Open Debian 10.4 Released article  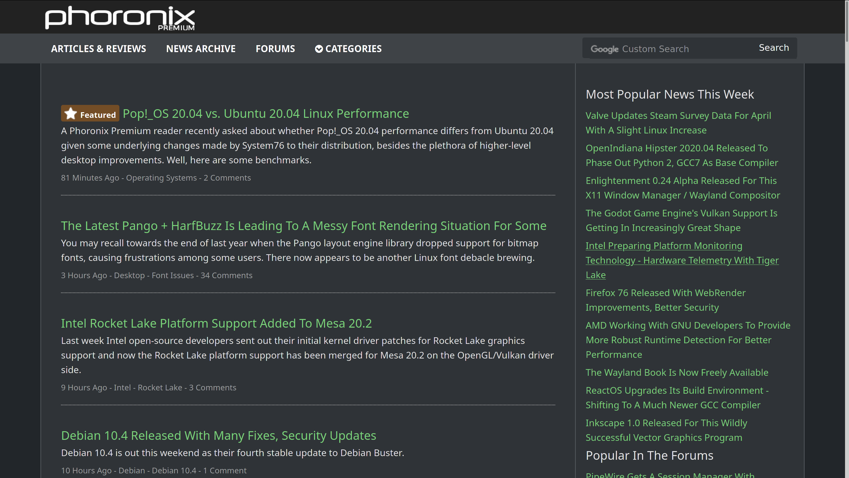click(x=219, y=436)
